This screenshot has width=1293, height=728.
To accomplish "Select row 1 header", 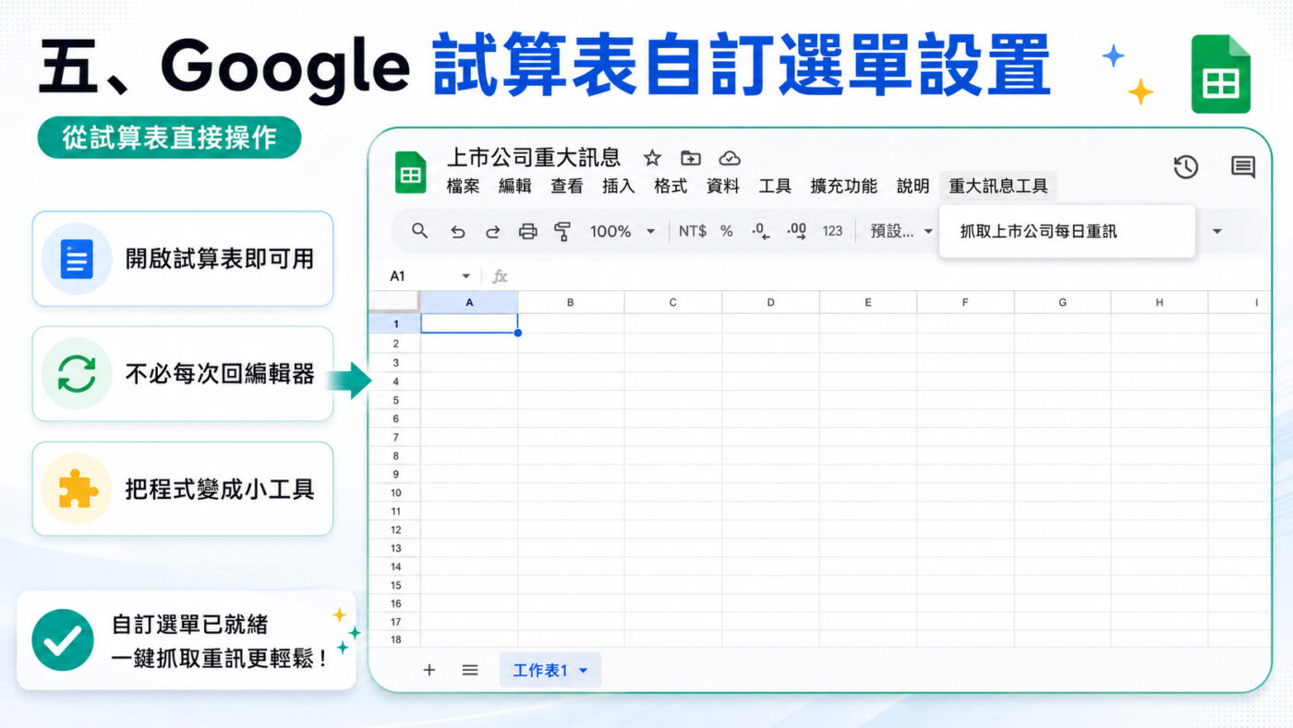I will [x=395, y=323].
